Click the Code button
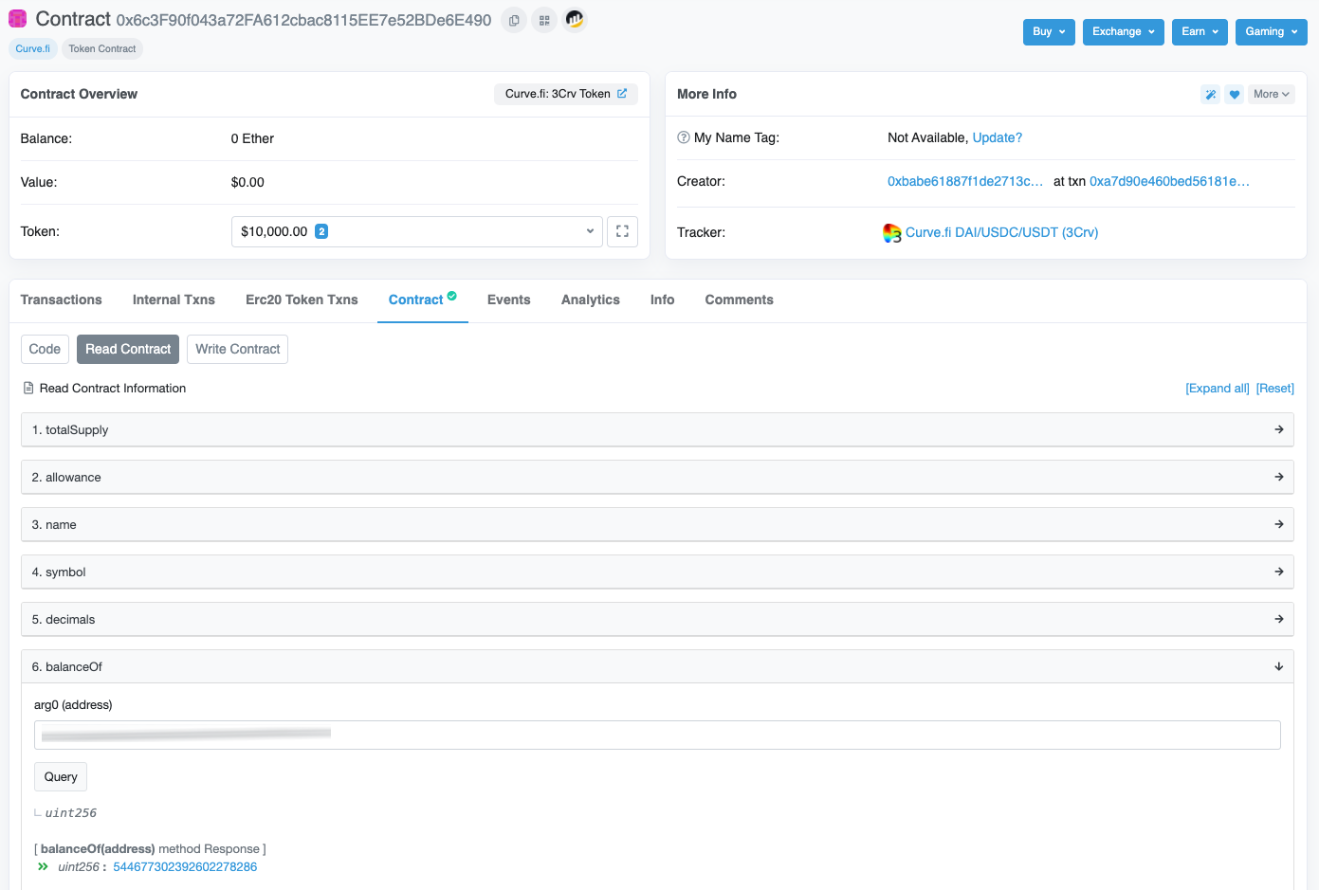The height and width of the screenshot is (890, 1319). pyautogui.click(x=45, y=349)
